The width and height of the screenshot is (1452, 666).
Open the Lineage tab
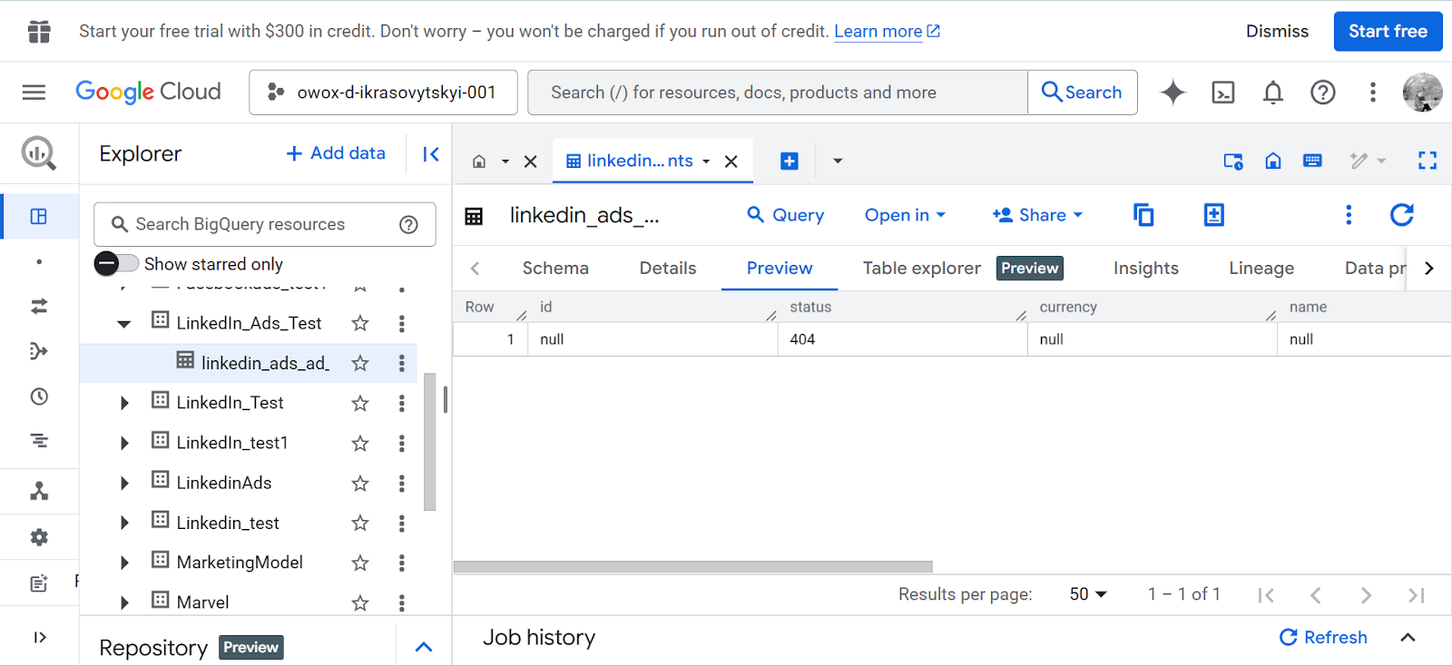[1261, 268]
